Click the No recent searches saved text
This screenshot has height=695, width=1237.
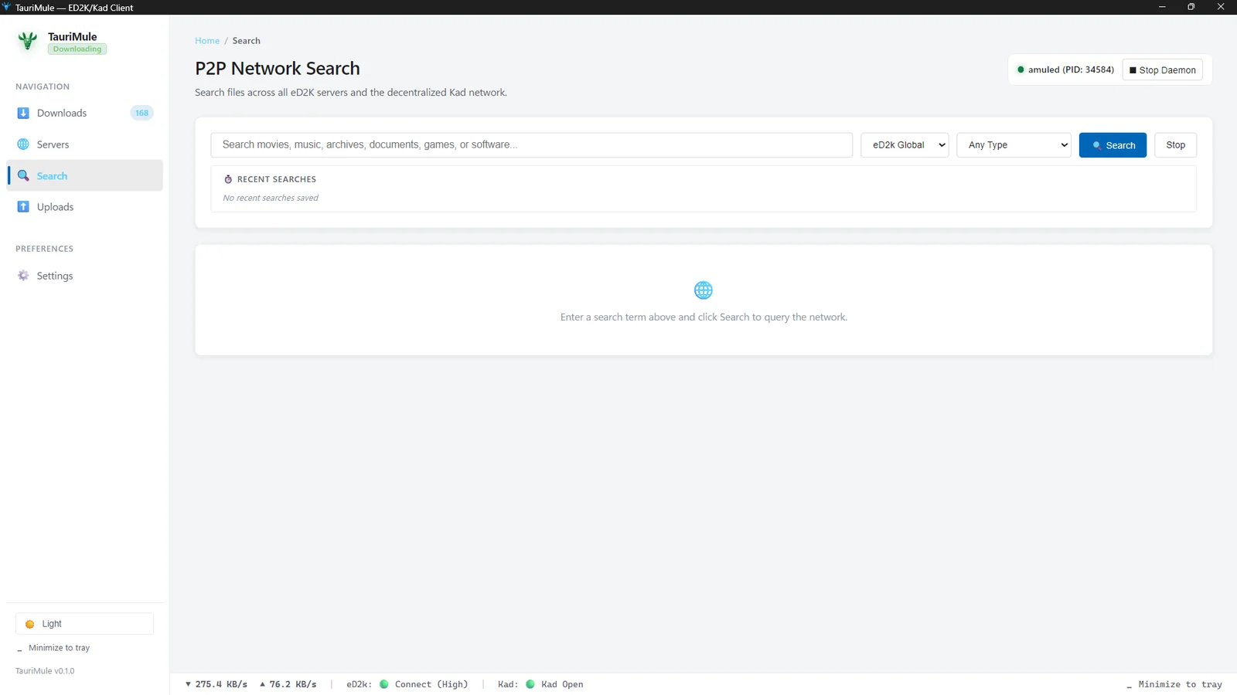tap(271, 198)
